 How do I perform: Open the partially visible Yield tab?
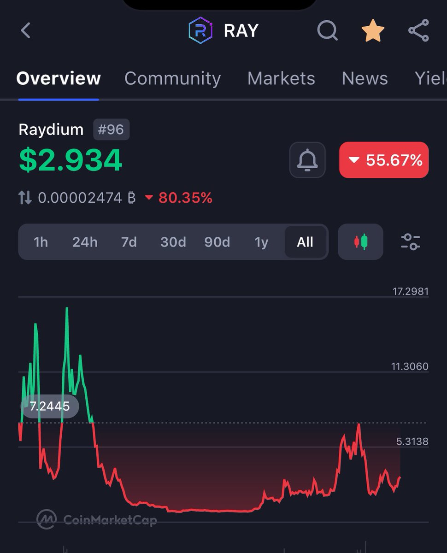click(x=430, y=78)
